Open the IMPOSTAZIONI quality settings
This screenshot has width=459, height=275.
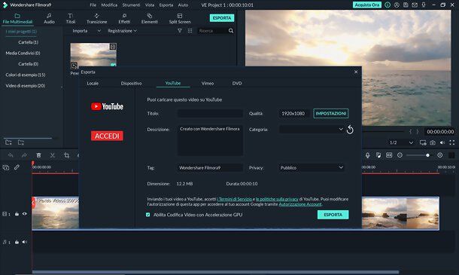331,114
